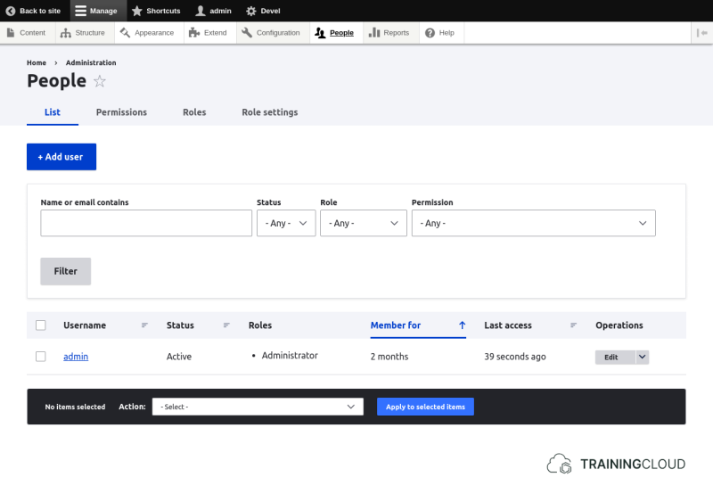Open the admin user profile link
Image resolution: width=713 pixels, height=502 pixels.
tap(76, 357)
